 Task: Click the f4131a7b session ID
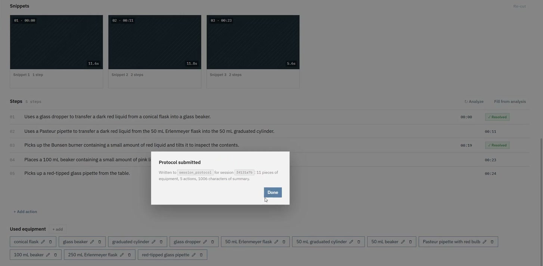(x=245, y=172)
